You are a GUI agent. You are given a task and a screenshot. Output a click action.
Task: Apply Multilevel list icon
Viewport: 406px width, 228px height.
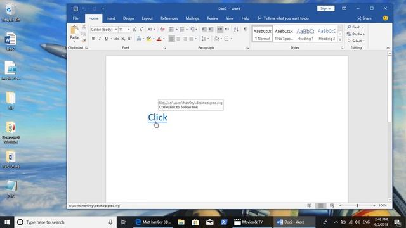click(x=192, y=30)
